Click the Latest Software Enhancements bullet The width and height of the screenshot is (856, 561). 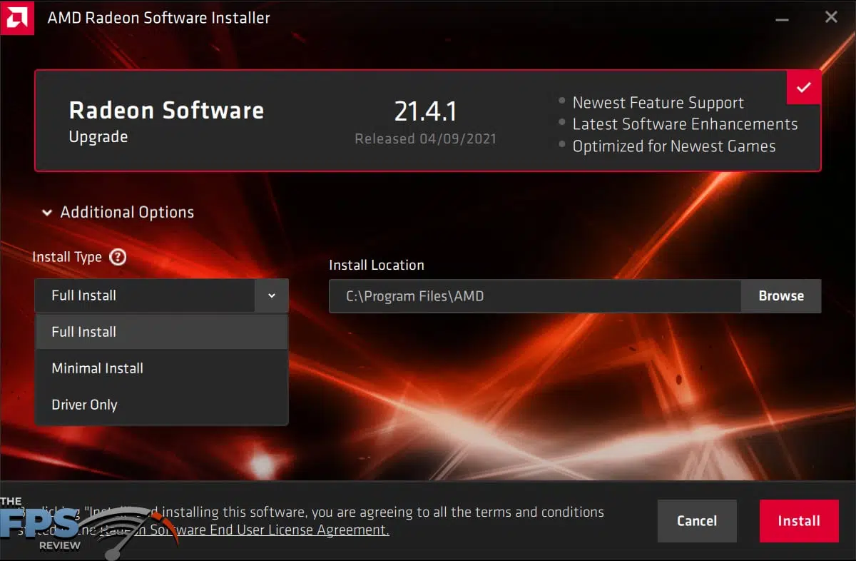click(x=685, y=124)
